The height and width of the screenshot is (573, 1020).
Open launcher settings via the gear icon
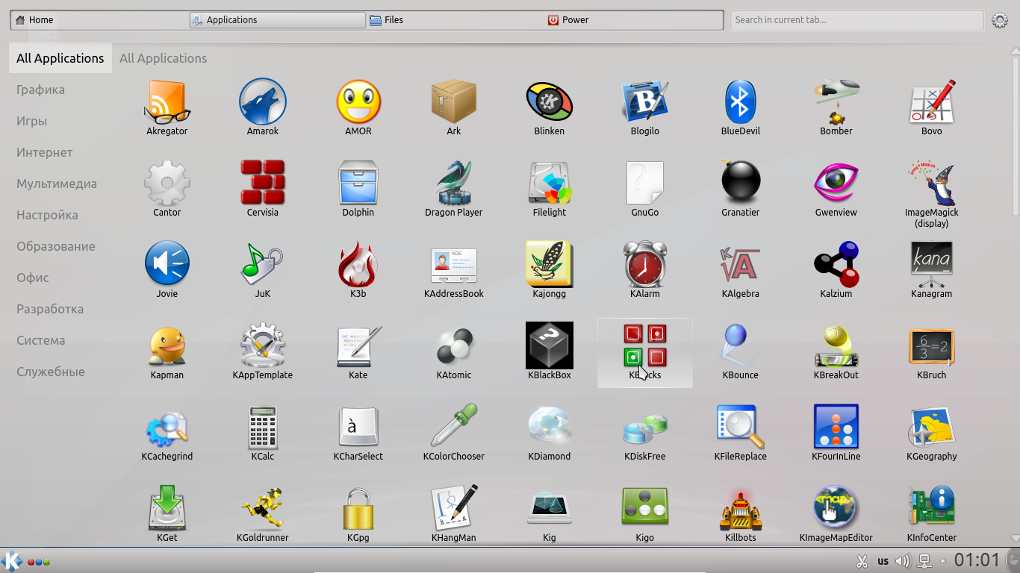click(x=1000, y=20)
